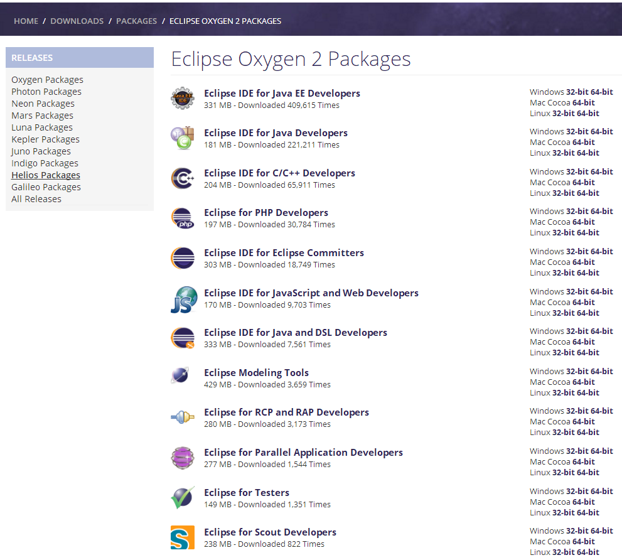Open Luna Packages in Releases sidebar
This screenshot has height=560, width=622.
42,127
